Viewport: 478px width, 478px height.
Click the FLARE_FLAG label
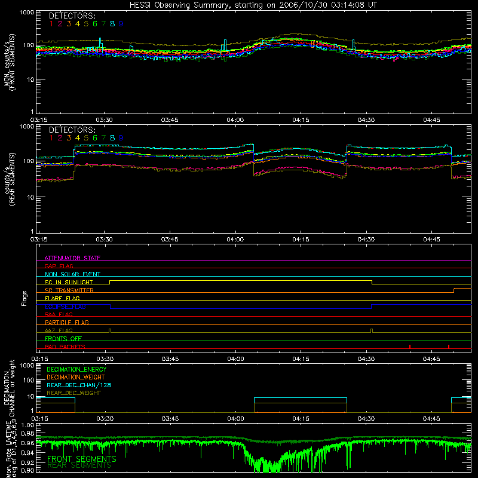[62, 298]
